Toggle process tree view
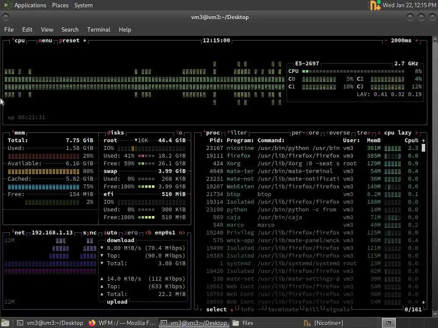This screenshot has width=438, height=328. click(x=364, y=133)
